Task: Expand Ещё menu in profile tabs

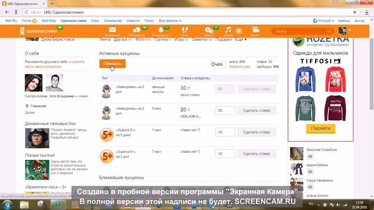Action: pyautogui.click(x=241, y=40)
